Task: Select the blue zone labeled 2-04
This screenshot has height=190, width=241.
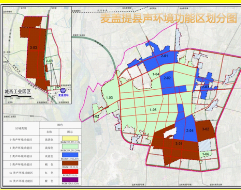Action: pyautogui.click(x=189, y=131)
